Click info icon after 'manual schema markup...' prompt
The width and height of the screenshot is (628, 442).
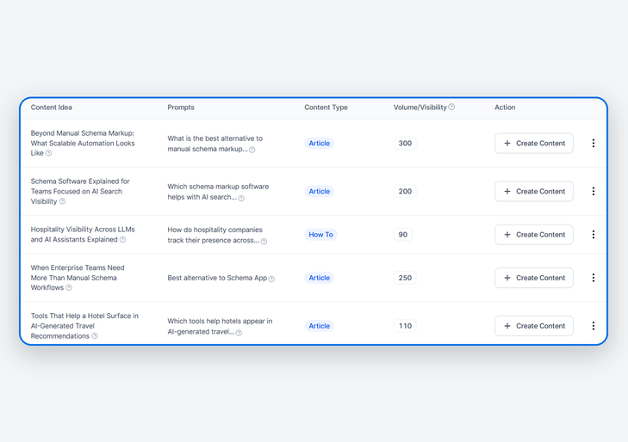252,150
